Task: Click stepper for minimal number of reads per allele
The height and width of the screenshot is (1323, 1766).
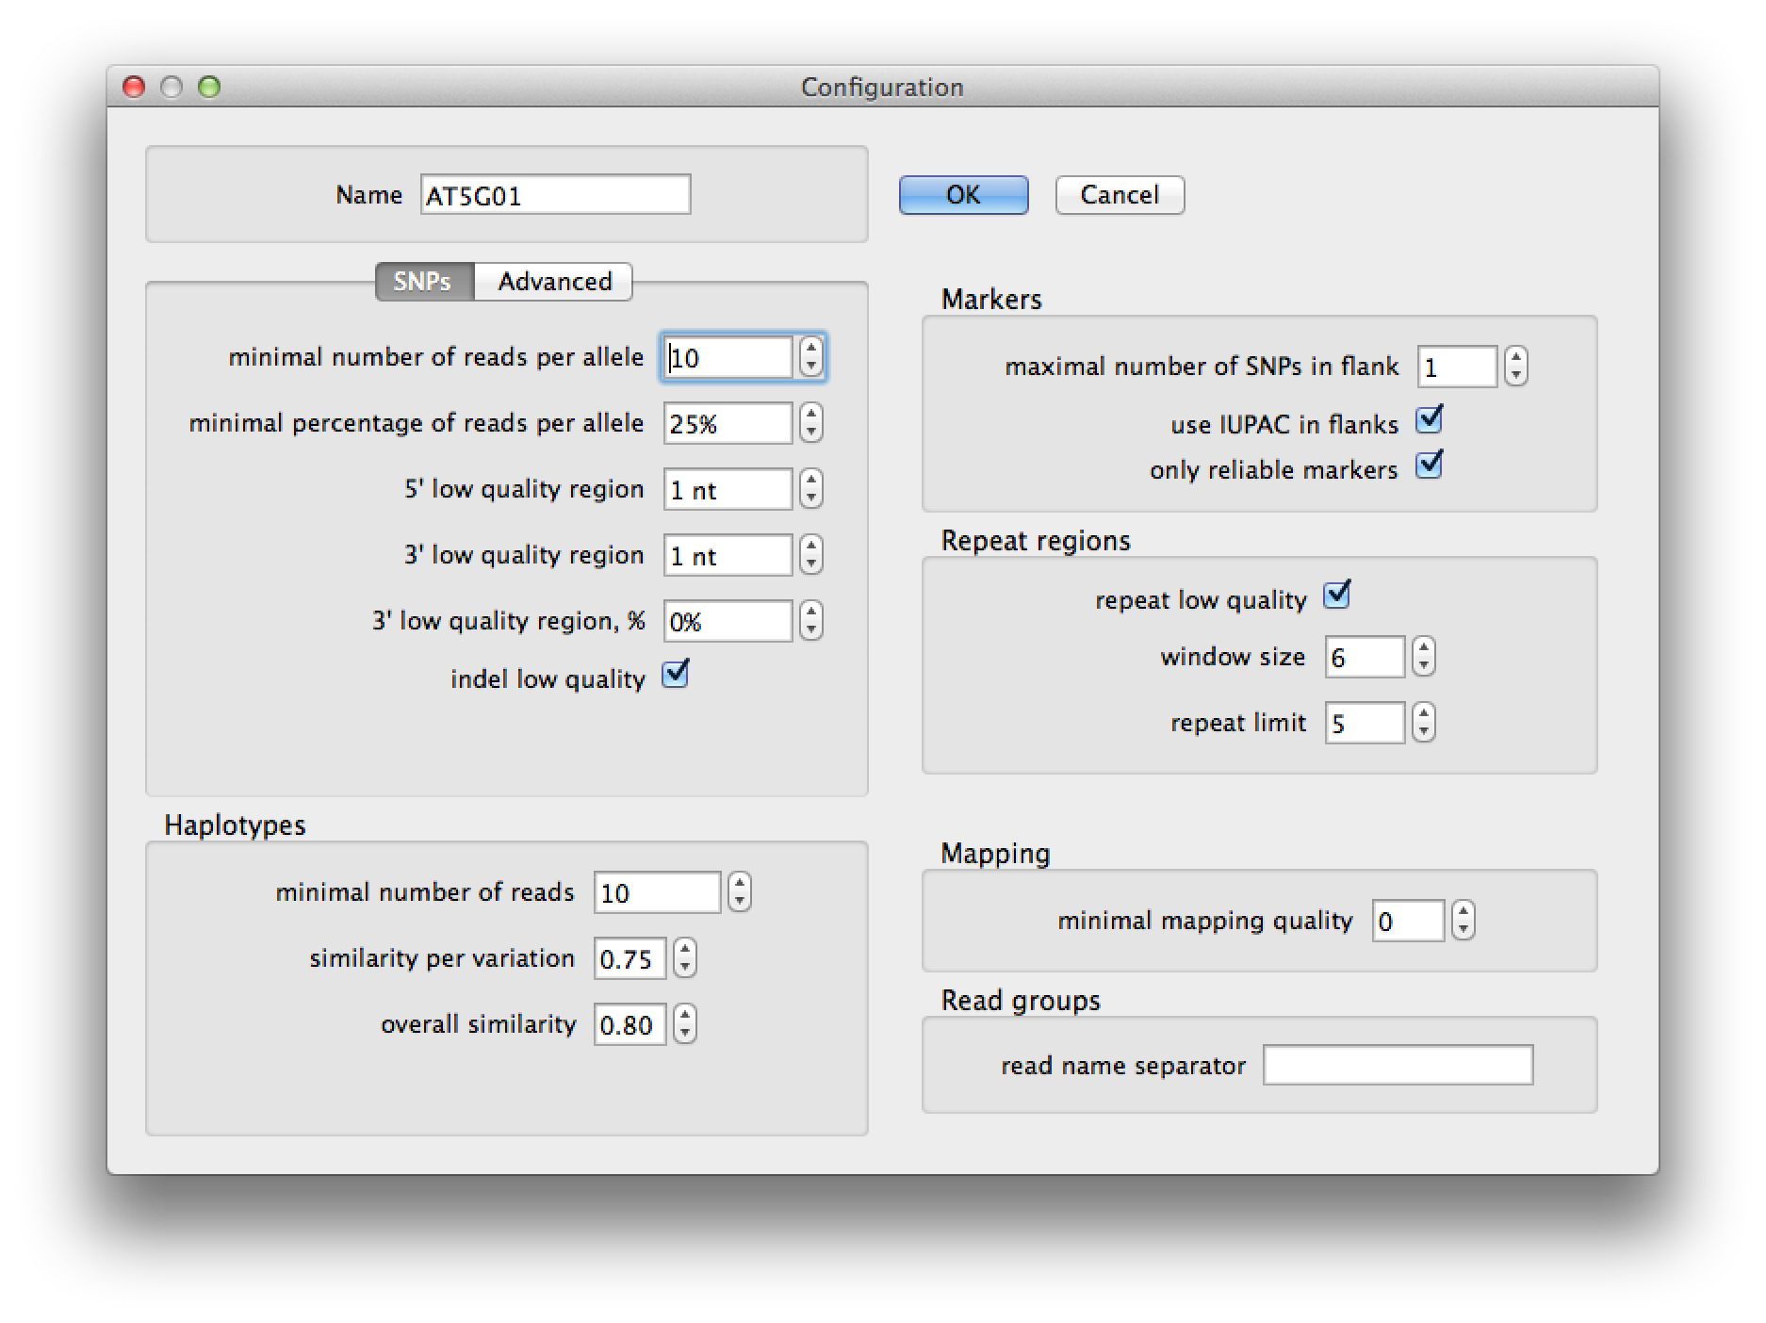Action: tap(811, 357)
